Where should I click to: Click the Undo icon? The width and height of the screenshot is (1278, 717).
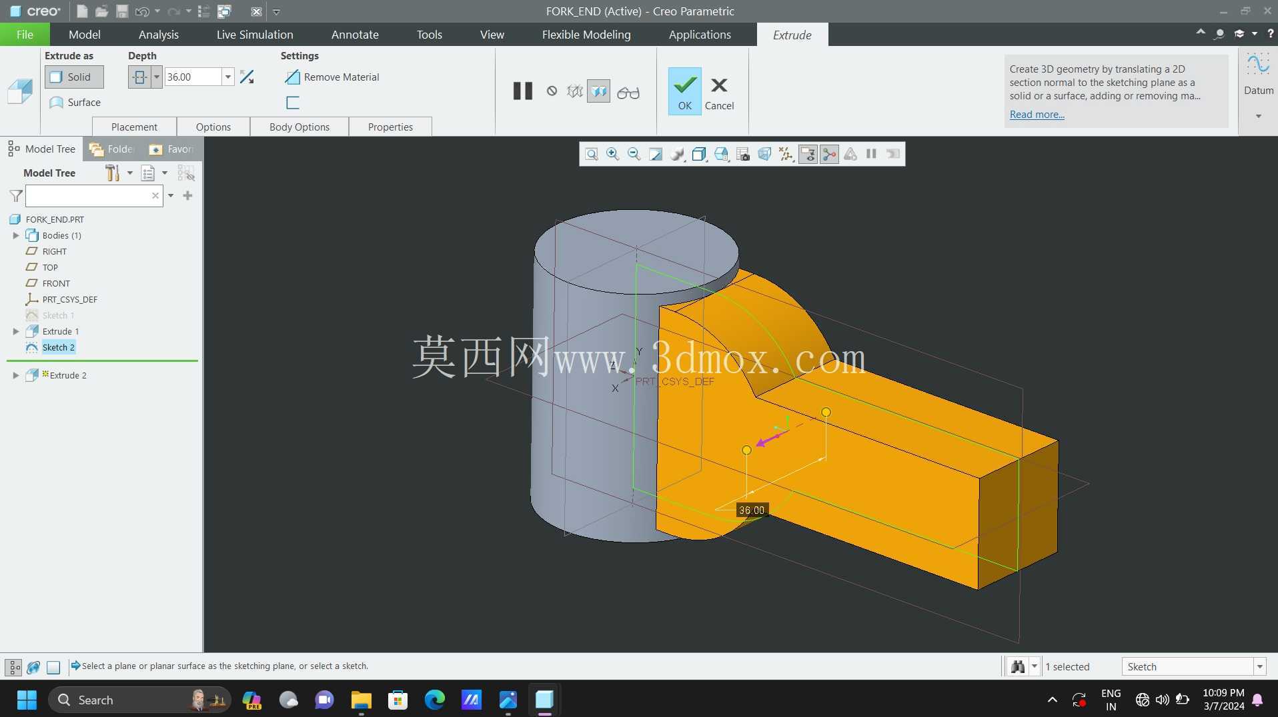tap(142, 11)
